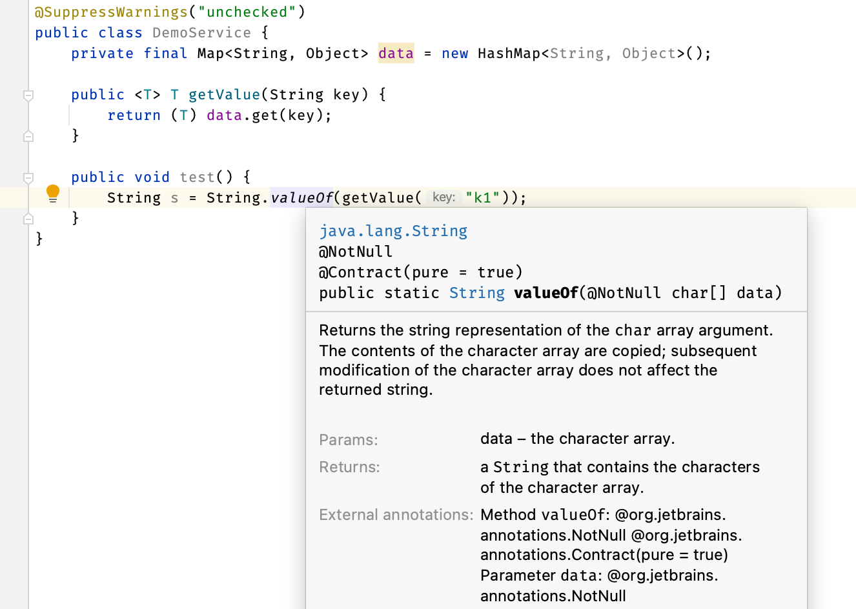This screenshot has width=856, height=609.
Task: Click the DemoService class name
Action: click(x=201, y=32)
